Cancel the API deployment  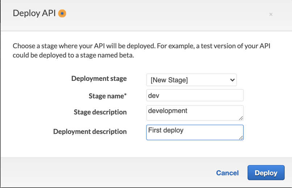pos(227,173)
